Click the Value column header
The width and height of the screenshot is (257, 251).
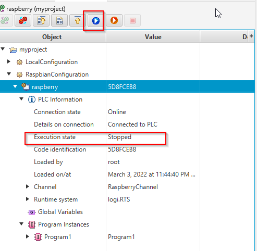click(153, 37)
